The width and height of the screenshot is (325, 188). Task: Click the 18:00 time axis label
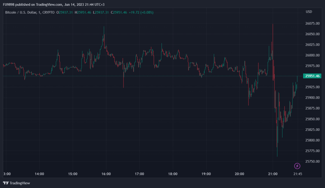173,174
